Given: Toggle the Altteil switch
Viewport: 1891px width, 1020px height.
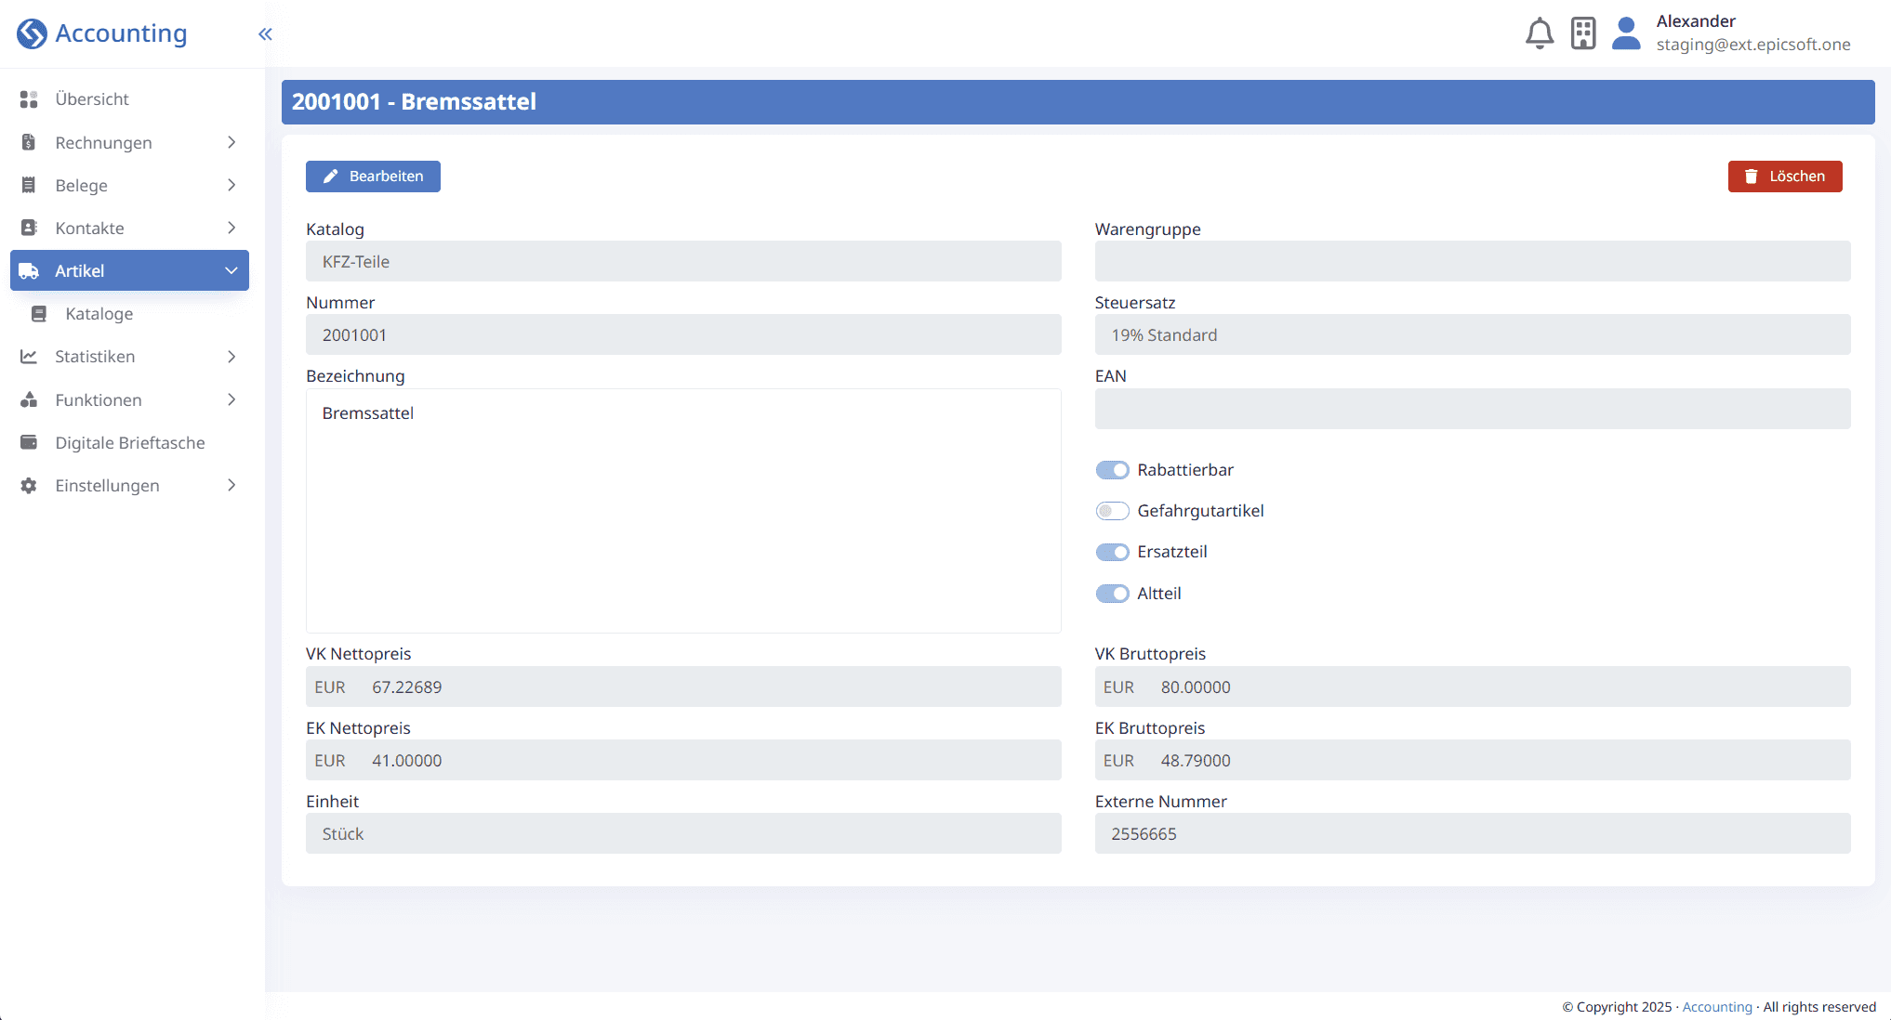Looking at the screenshot, I should click(x=1112, y=594).
